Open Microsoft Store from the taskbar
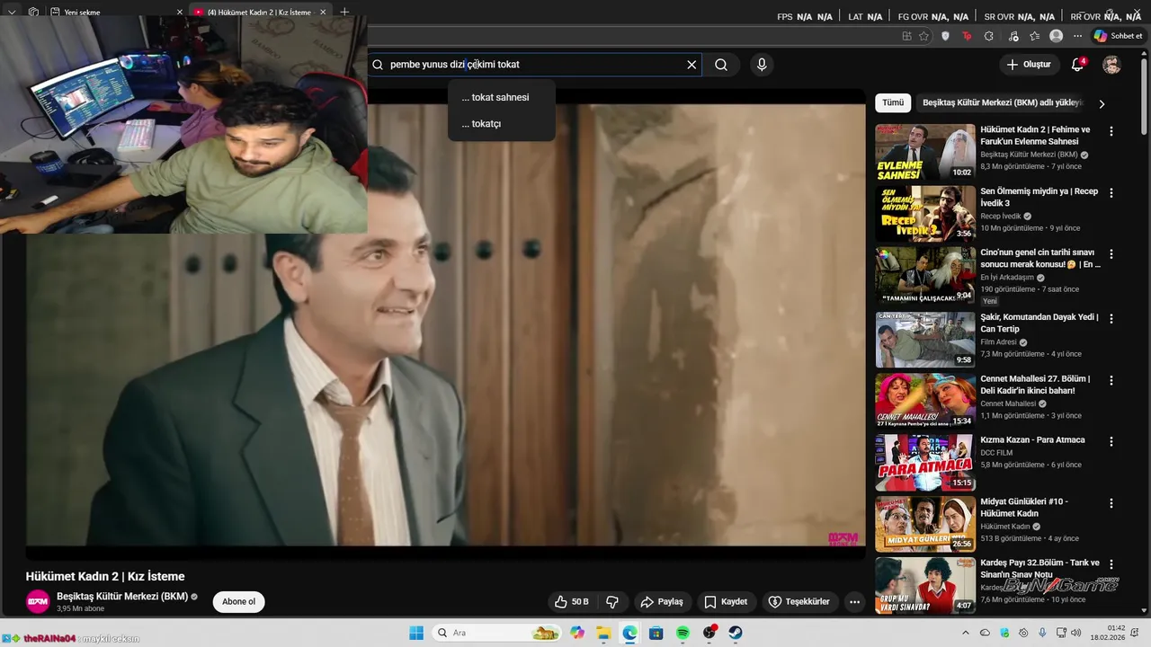 (656, 633)
